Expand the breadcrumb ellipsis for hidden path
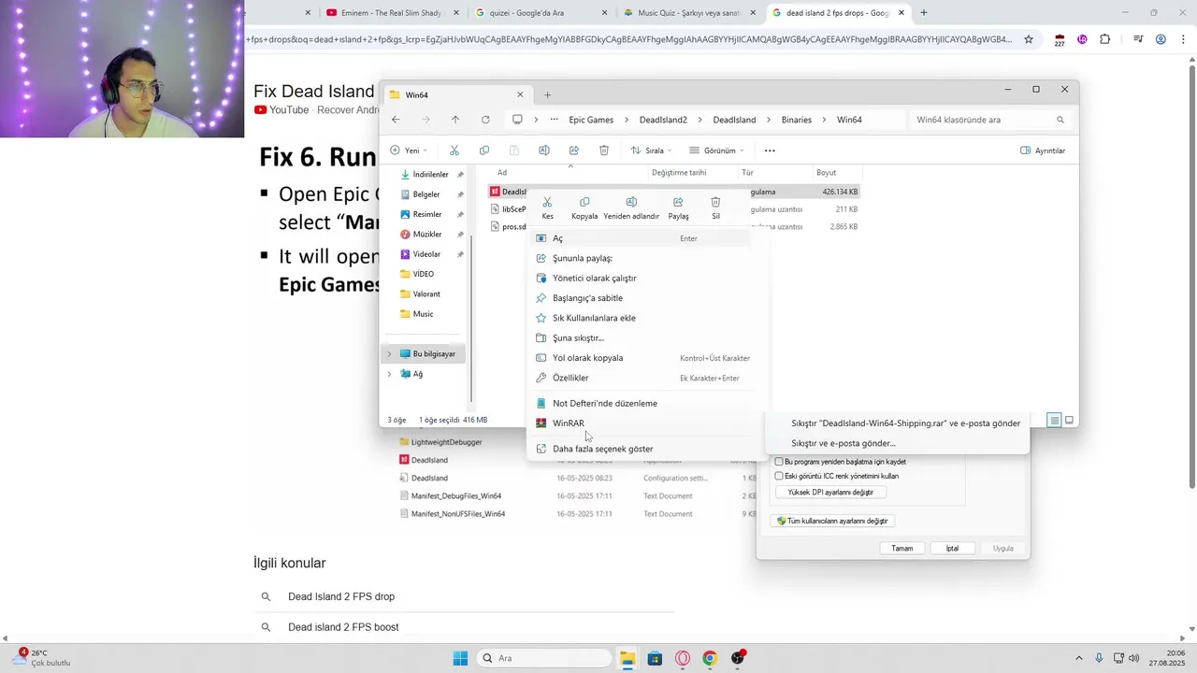This screenshot has width=1197, height=673. point(555,120)
